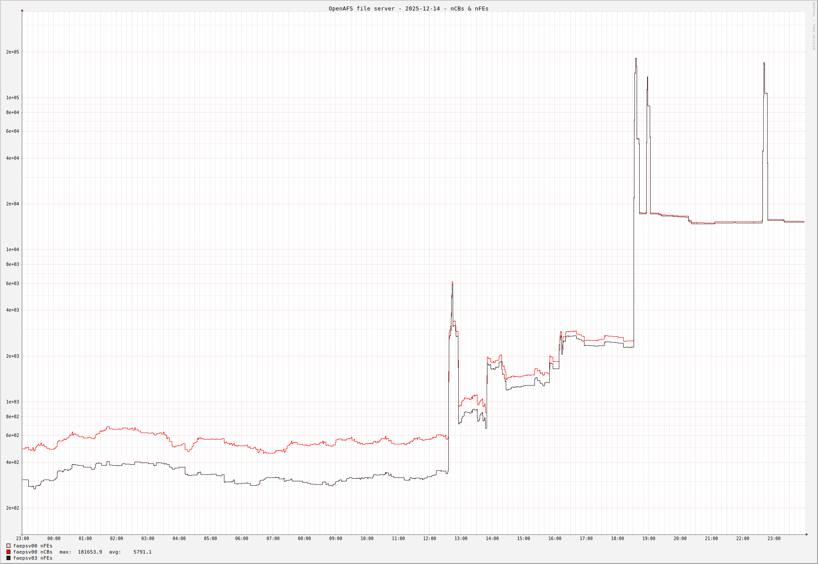Screen dimensions: 818x564
Task: Click the avg value 5791,1 in legend
Action: coord(142,552)
